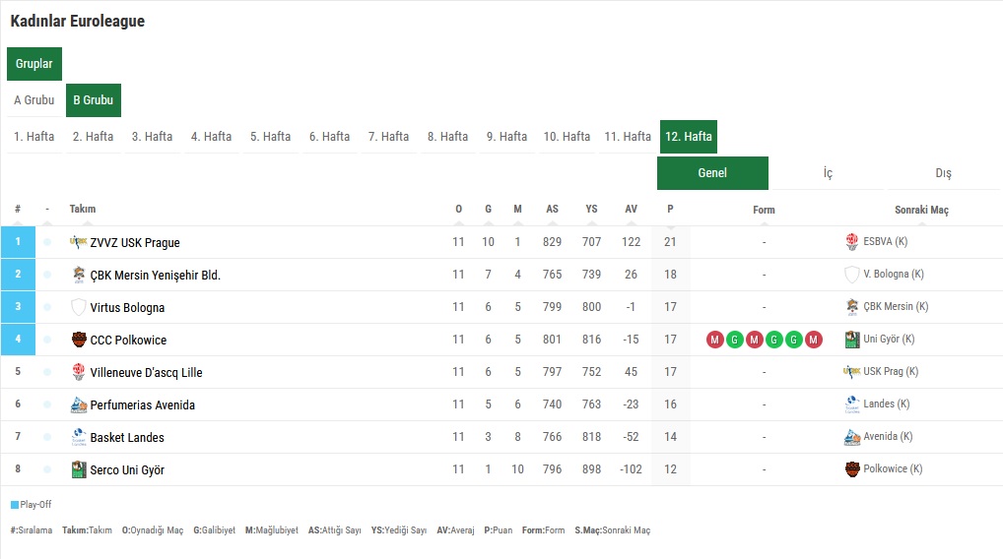1003x559 pixels.
Task: Click Virtus Bologna shield logo
Action: (x=79, y=307)
